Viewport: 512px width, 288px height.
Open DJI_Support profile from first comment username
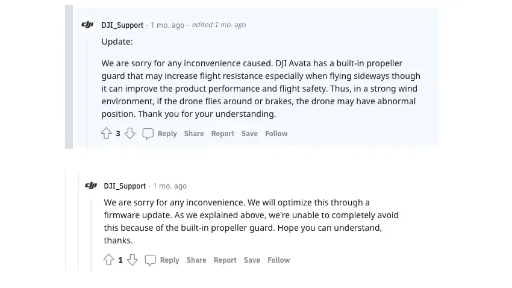(122, 25)
